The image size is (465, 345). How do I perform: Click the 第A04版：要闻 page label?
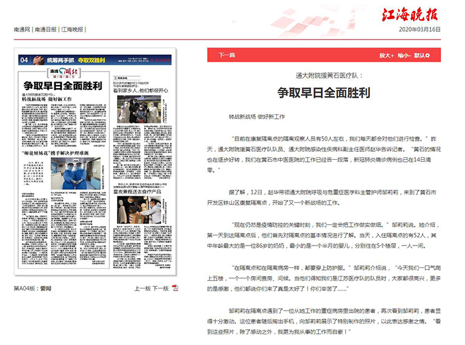[x=32, y=289]
